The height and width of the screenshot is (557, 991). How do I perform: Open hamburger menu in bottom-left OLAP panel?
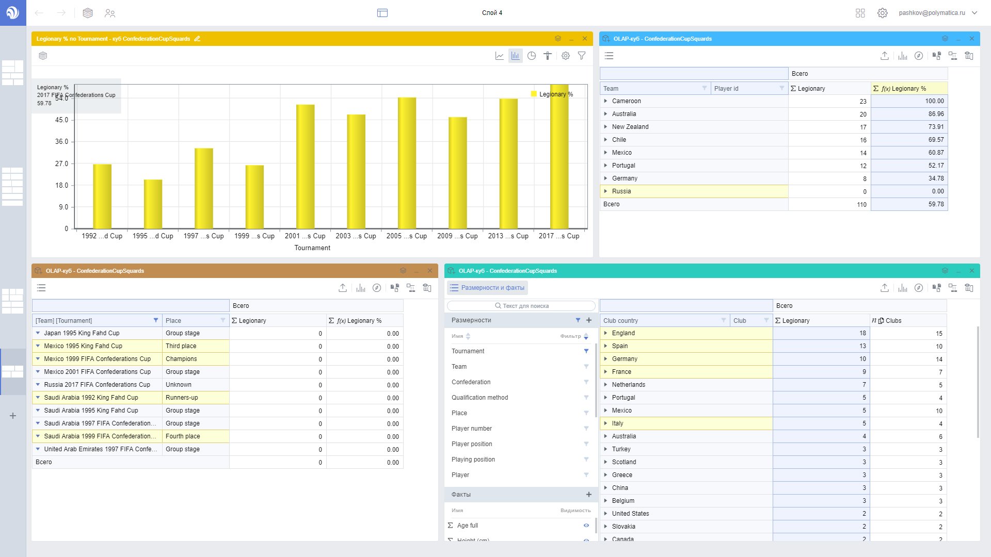(41, 288)
